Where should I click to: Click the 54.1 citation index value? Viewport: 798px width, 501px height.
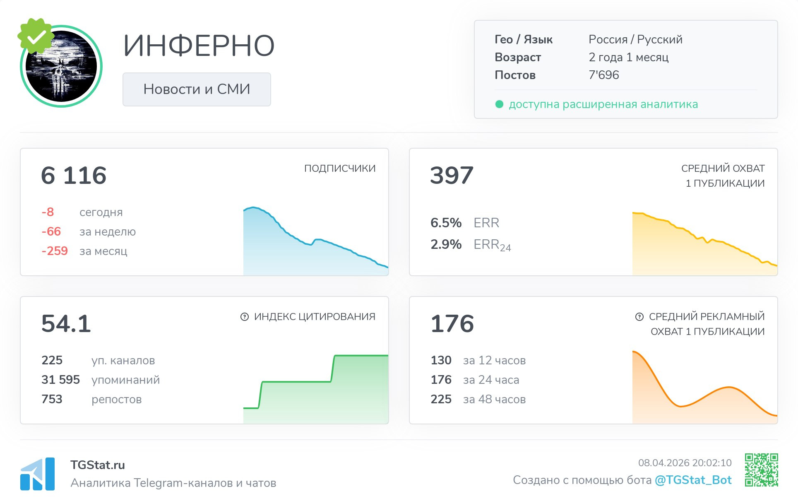pos(66,323)
